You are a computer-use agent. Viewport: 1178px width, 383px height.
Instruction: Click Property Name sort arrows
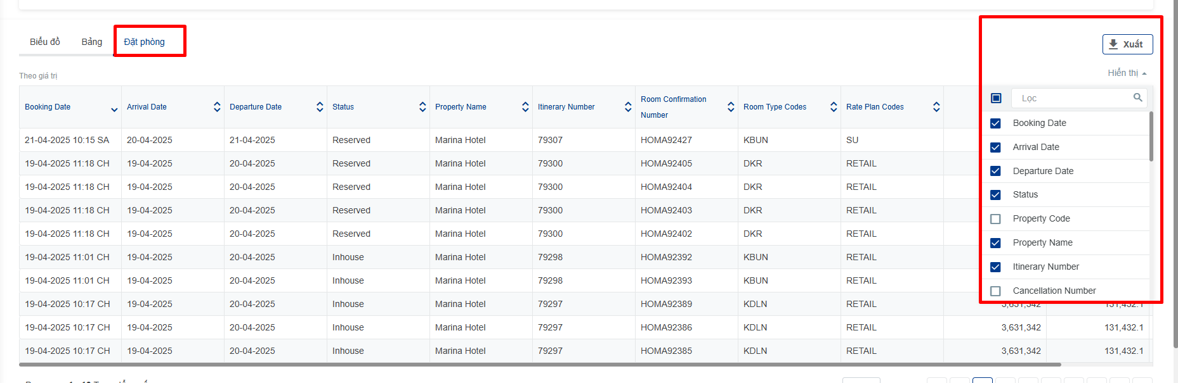coord(525,107)
